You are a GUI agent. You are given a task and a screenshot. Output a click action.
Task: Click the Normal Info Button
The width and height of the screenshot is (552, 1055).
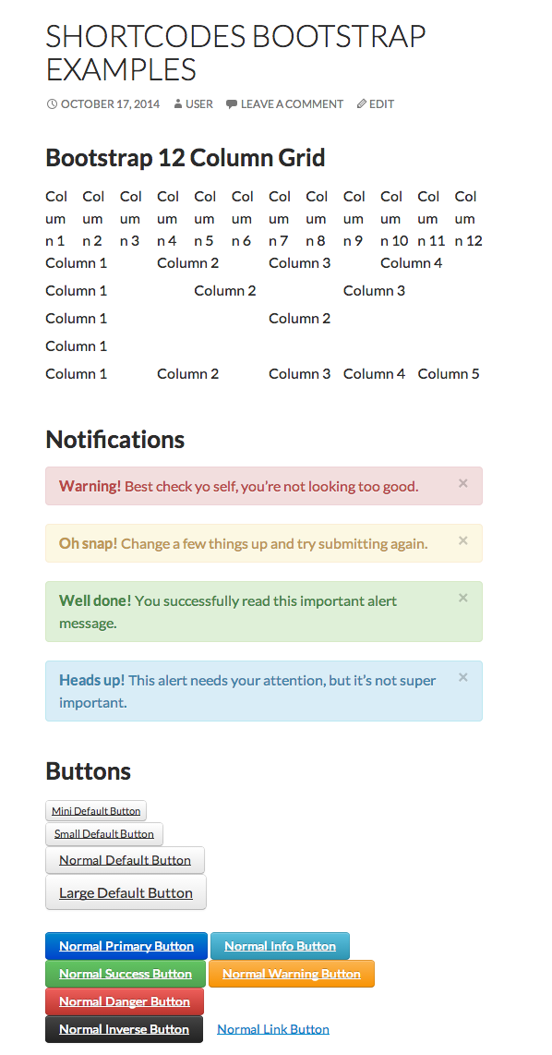coord(280,946)
